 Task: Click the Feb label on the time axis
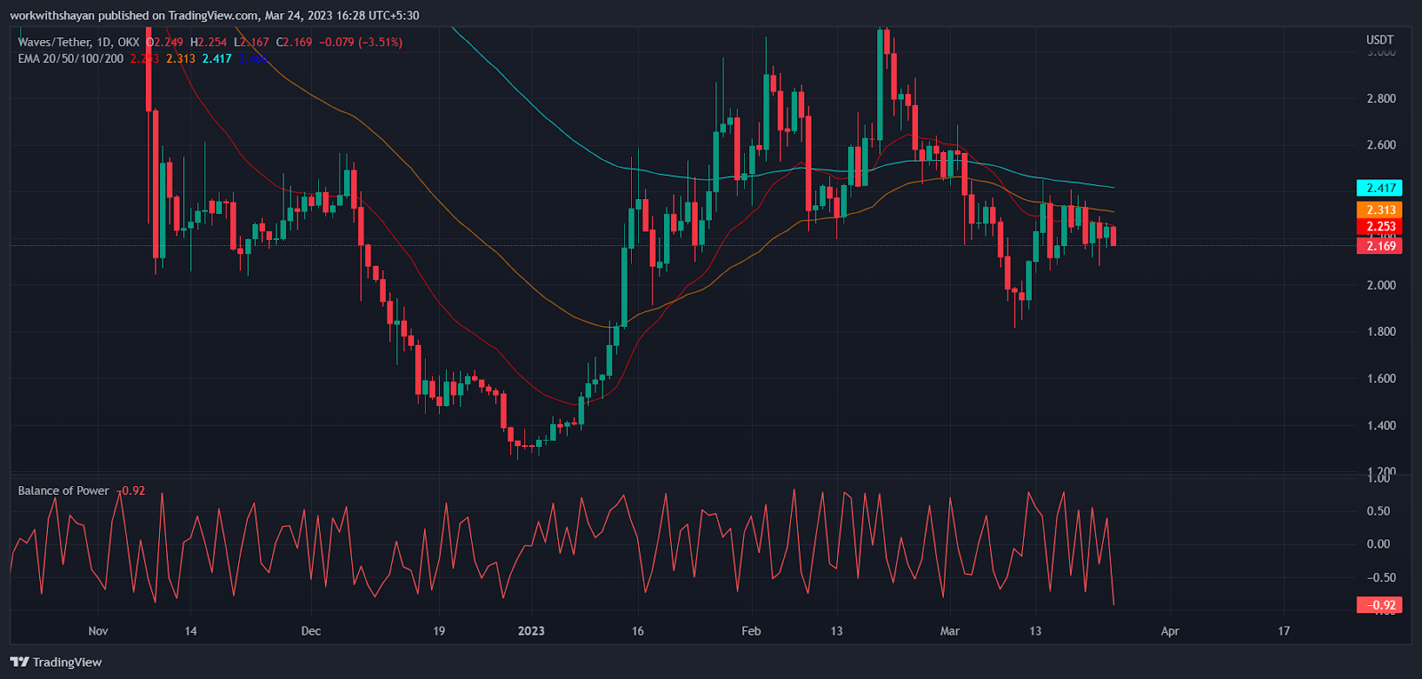click(751, 631)
